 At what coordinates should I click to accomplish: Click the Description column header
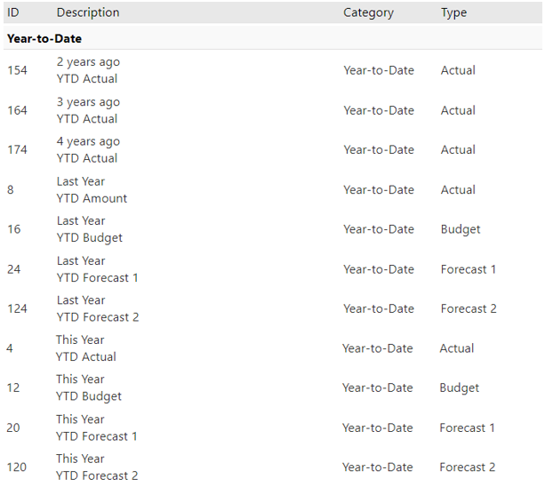click(87, 12)
